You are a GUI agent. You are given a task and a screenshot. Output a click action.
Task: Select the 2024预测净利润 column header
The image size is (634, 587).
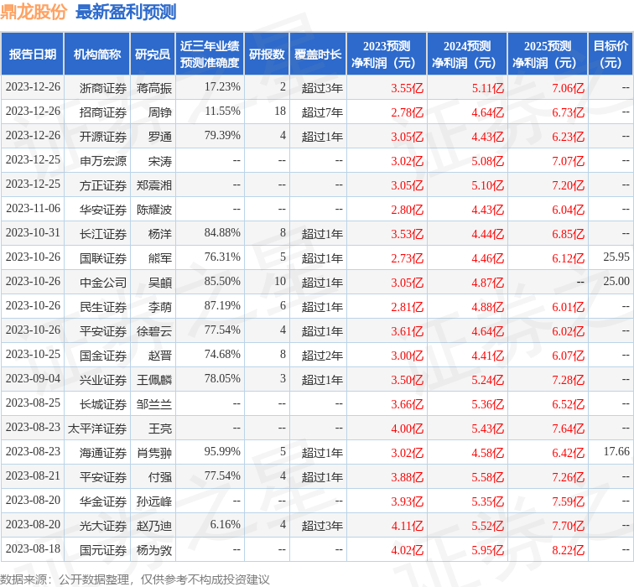point(467,55)
